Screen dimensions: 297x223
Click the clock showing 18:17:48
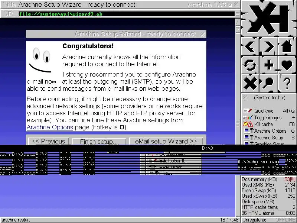[x=229, y=220]
